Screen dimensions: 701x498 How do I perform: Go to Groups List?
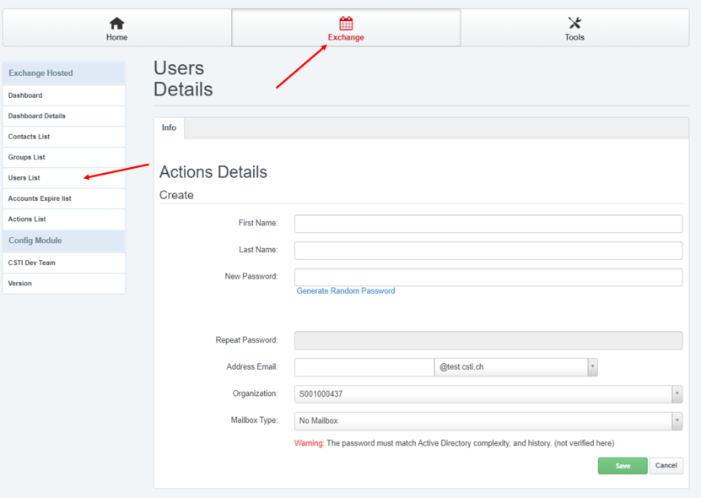pos(64,158)
